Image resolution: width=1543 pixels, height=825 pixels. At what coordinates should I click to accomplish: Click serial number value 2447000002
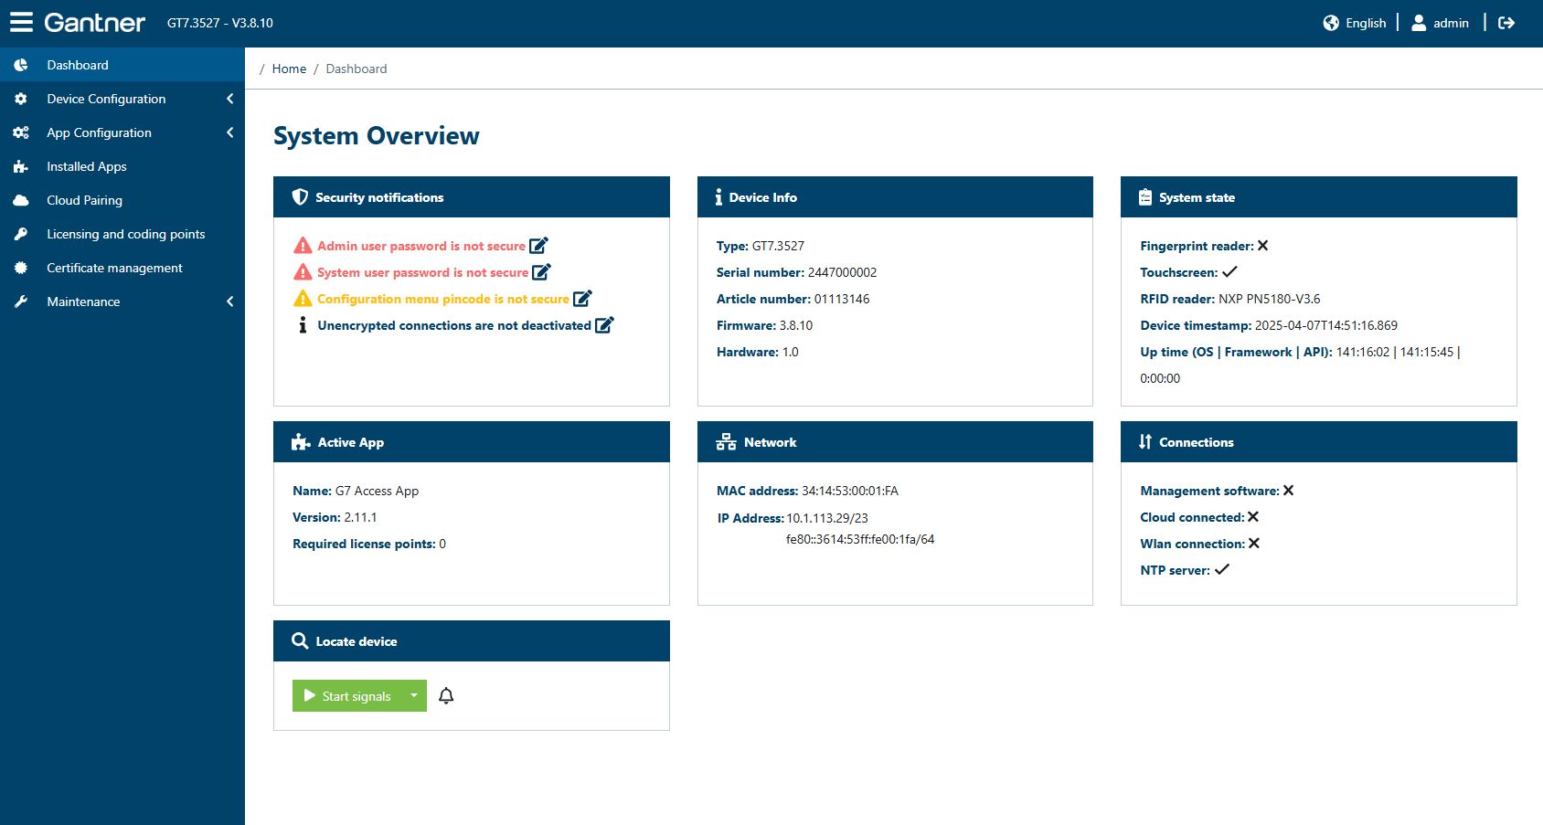[x=842, y=272]
